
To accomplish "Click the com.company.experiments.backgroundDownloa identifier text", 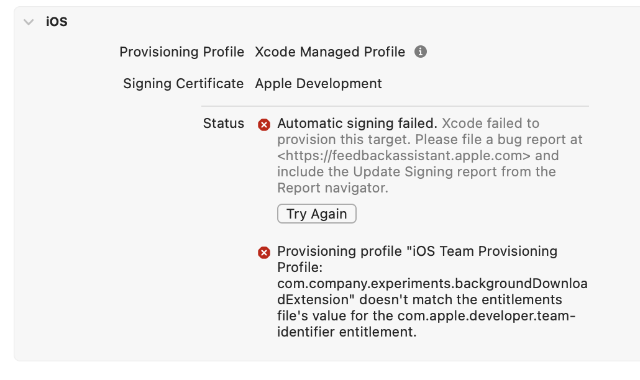I will click(x=432, y=284).
